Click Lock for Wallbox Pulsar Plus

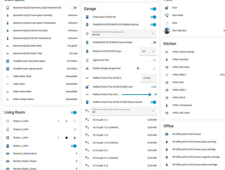(x=154, y=87)
